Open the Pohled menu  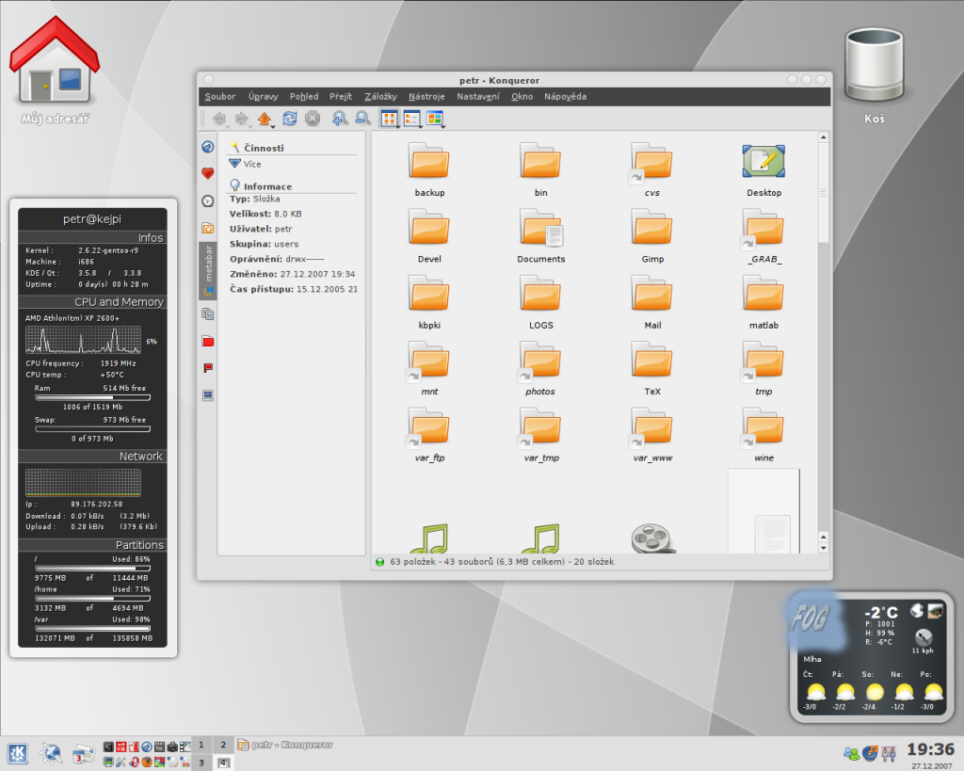[x=304, y=97]
